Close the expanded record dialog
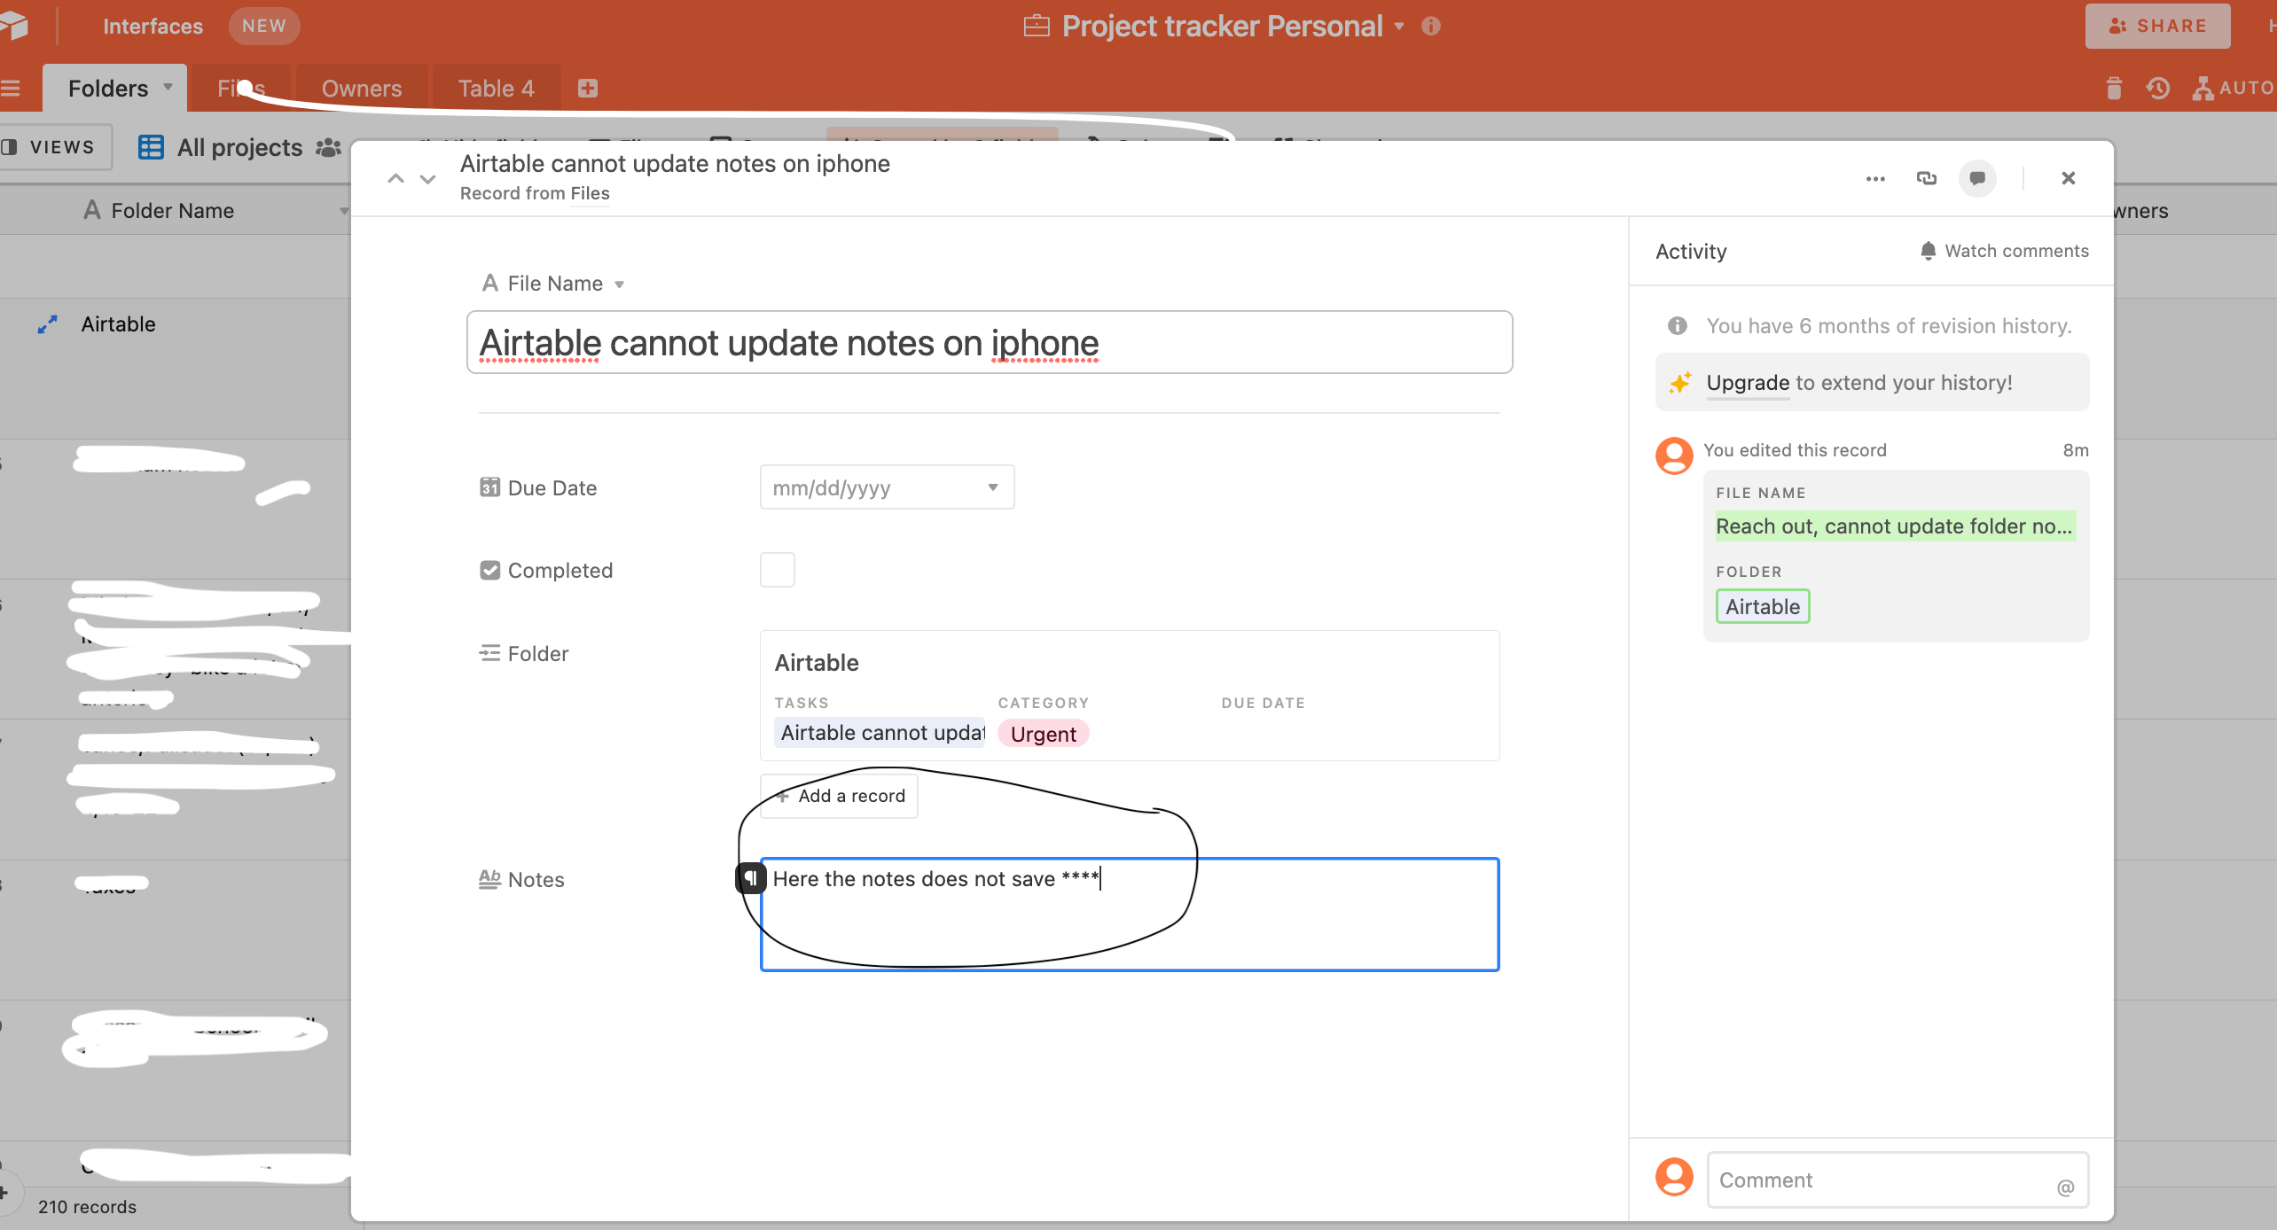 pos(2069,178)
